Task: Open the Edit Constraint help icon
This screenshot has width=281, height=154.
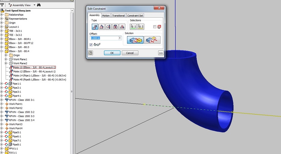Action: [x=90, y=53]
